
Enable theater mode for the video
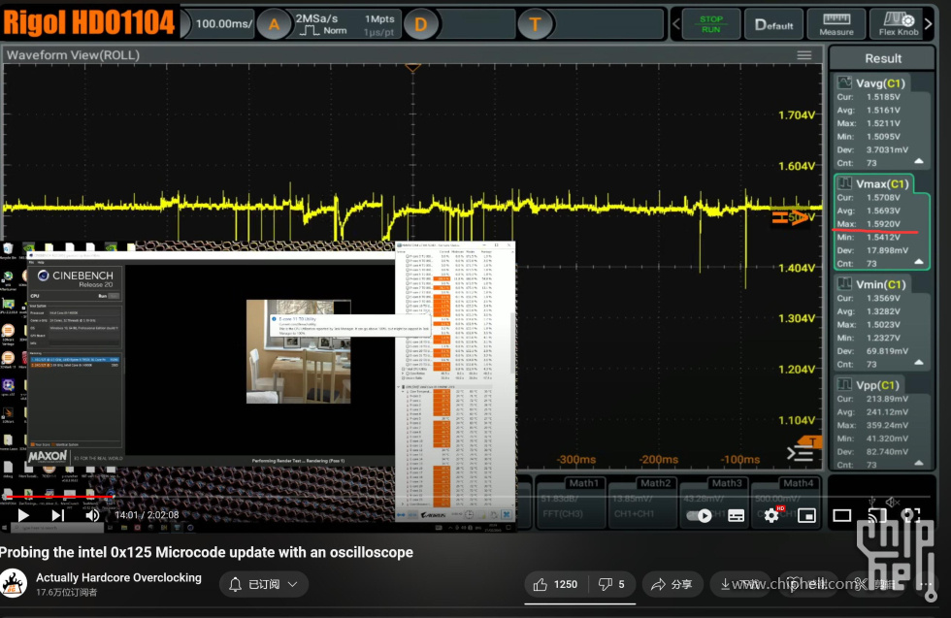(842, 515)
